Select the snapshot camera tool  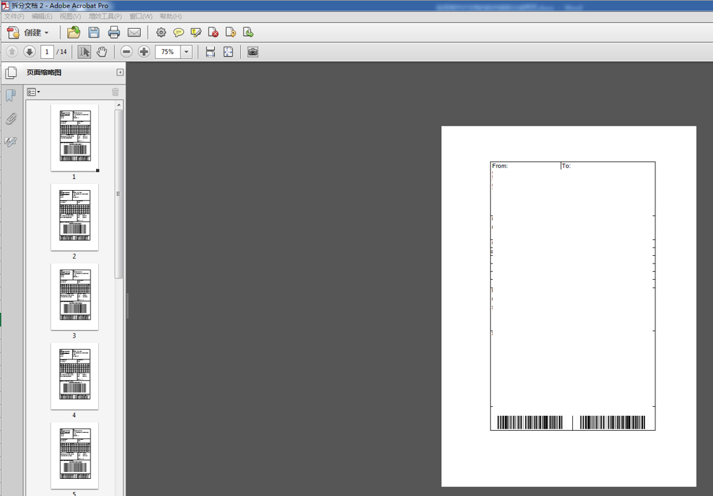[x=253, y=52]
